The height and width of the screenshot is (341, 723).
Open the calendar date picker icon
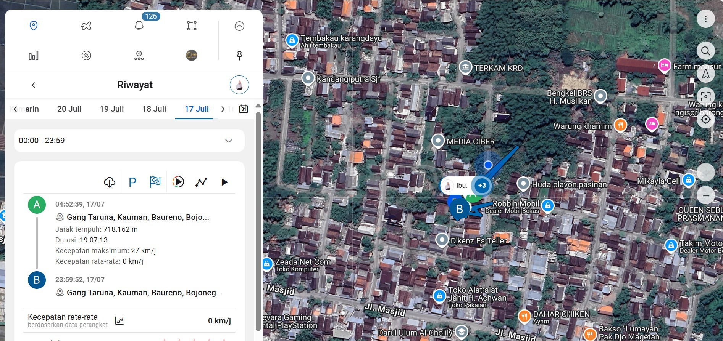pyautogui.click(x=244, y=109)
